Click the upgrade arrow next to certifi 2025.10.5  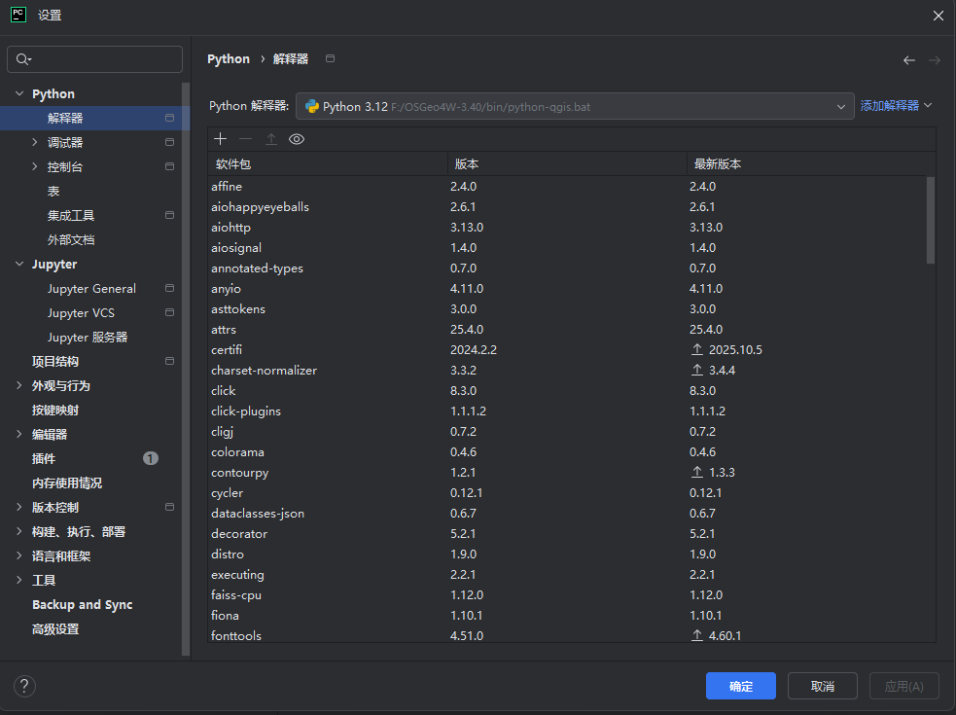[x=697, y=349]
